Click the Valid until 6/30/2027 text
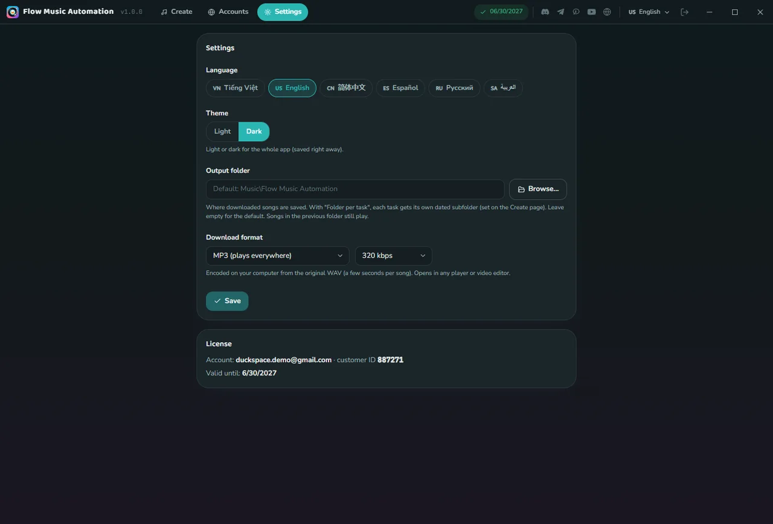773x524 pixels. pyautogui.click(x=241, y=373)
